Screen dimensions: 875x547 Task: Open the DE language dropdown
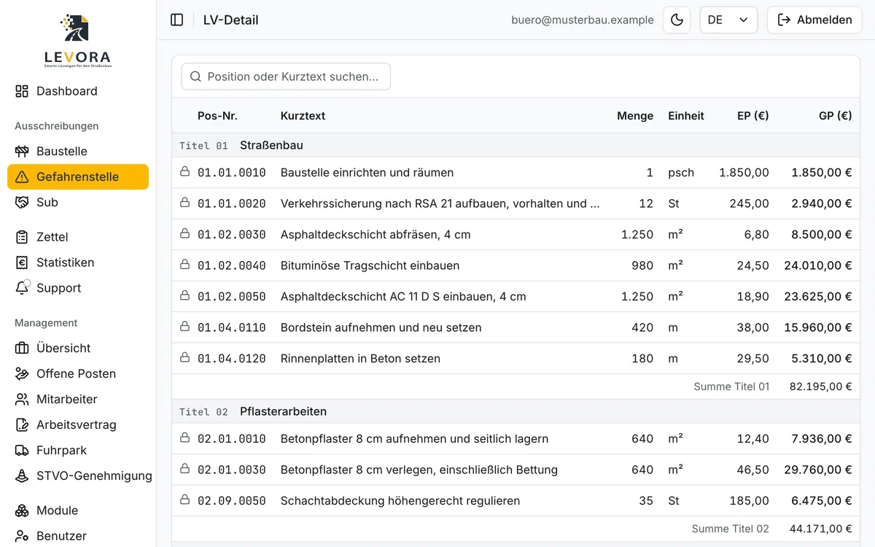728,20
